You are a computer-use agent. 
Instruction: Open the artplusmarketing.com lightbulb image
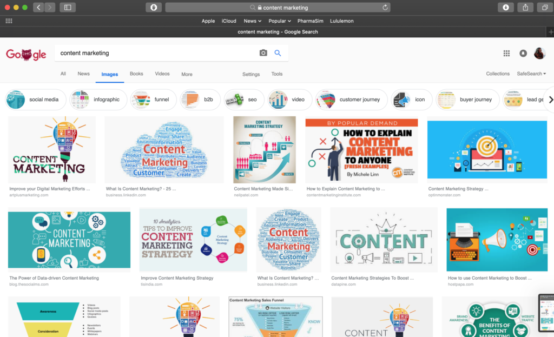pyautogui.click(x=51, y=150)
